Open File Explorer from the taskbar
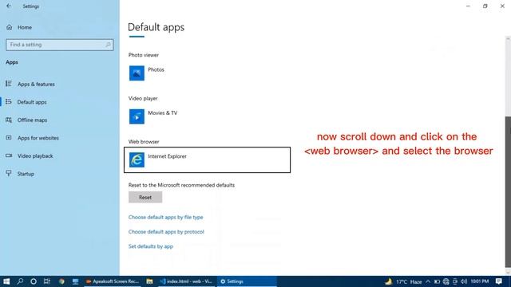The image size is (511, 287). click(149, 281)
